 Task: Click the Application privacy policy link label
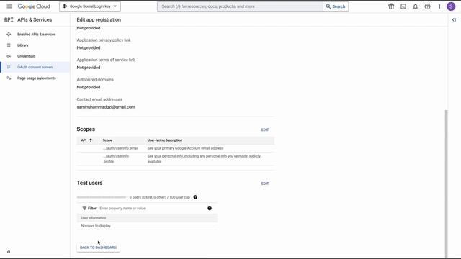click(x=104, y=40)
